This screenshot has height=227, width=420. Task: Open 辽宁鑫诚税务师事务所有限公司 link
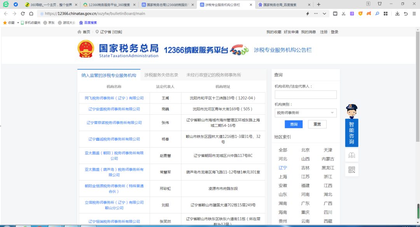click(x=114, y=139)
